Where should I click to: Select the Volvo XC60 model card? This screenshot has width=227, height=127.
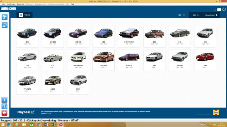(x=53, y=84)
